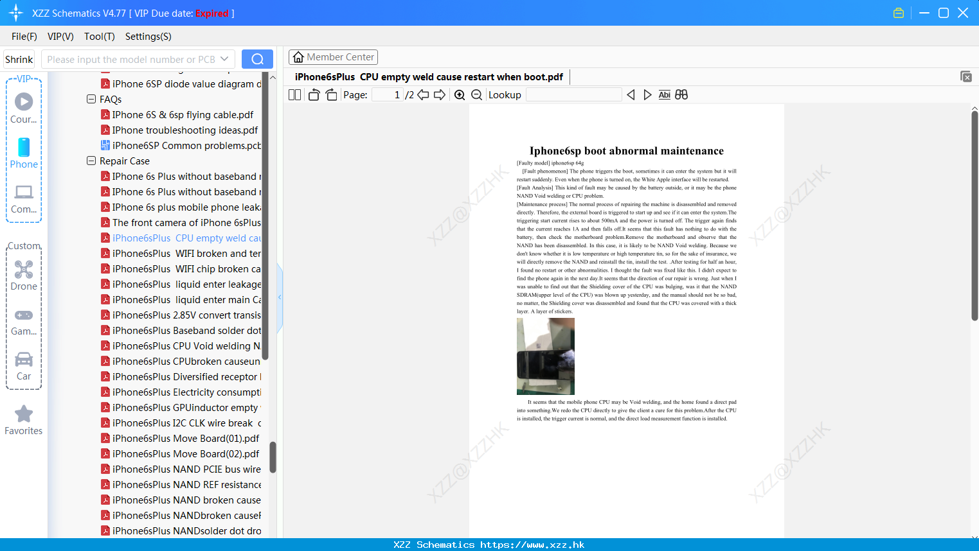Viewport: 979px width, 551px height.
Task: Open the Courses sidebar icon
Action: click(24, 108)
